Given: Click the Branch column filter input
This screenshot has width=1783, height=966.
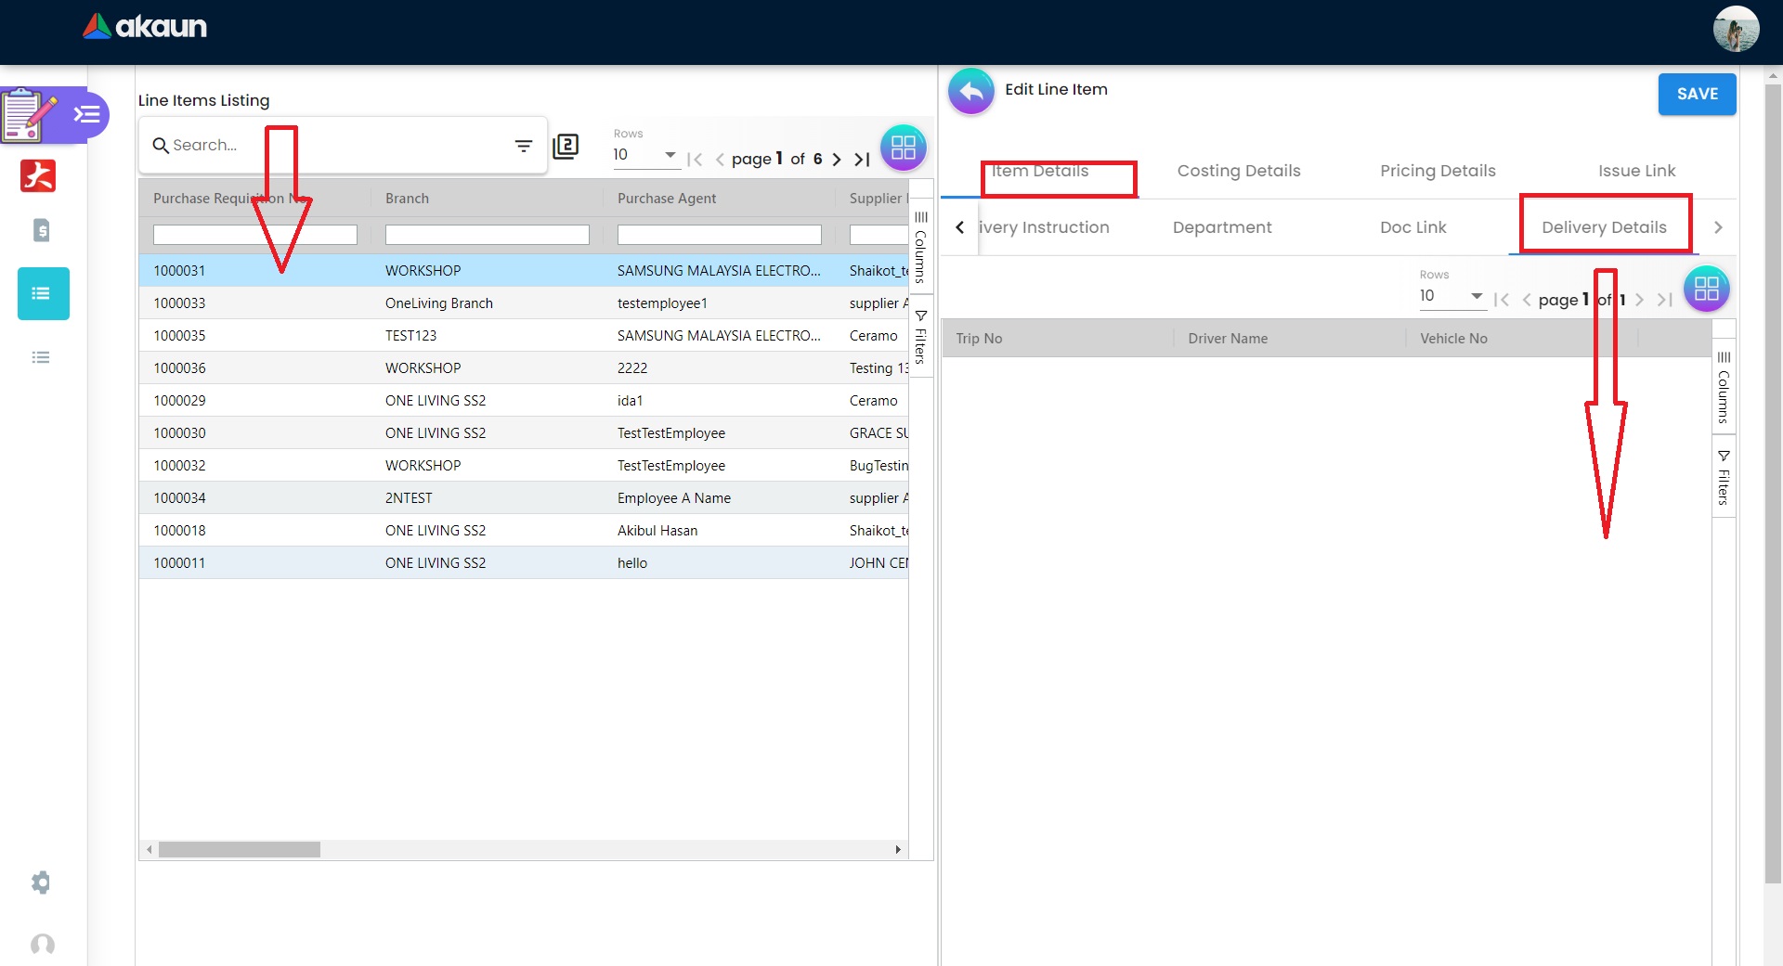Looking at the screenshot, I should [x=487, y=236].
